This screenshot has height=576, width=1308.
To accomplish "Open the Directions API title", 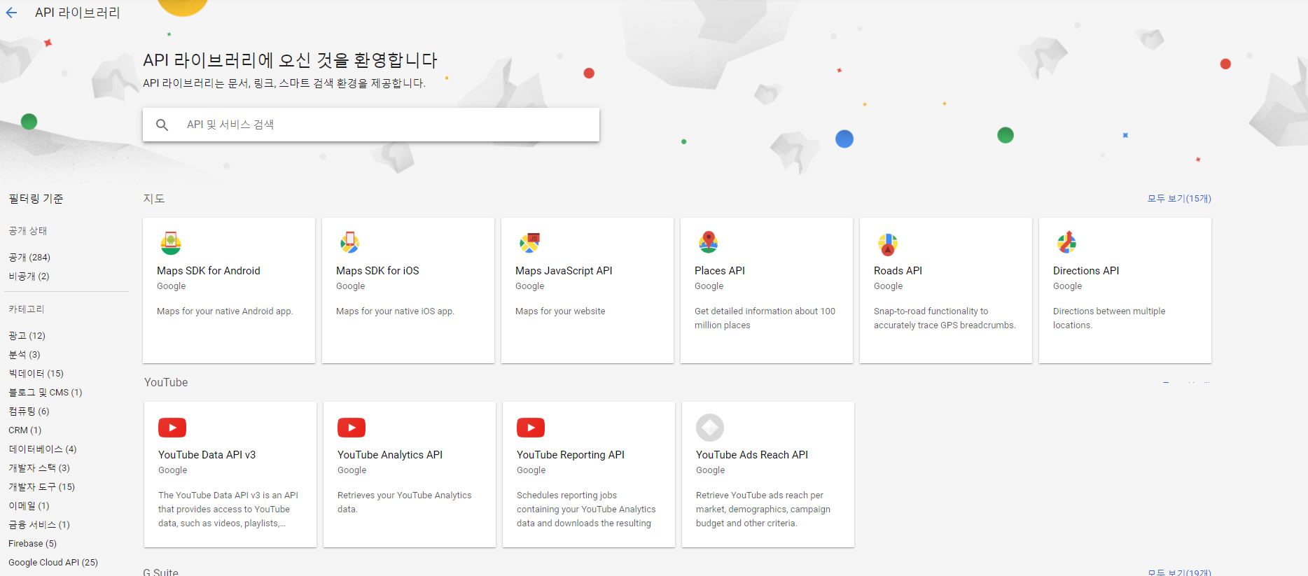I will [1086, 271].
